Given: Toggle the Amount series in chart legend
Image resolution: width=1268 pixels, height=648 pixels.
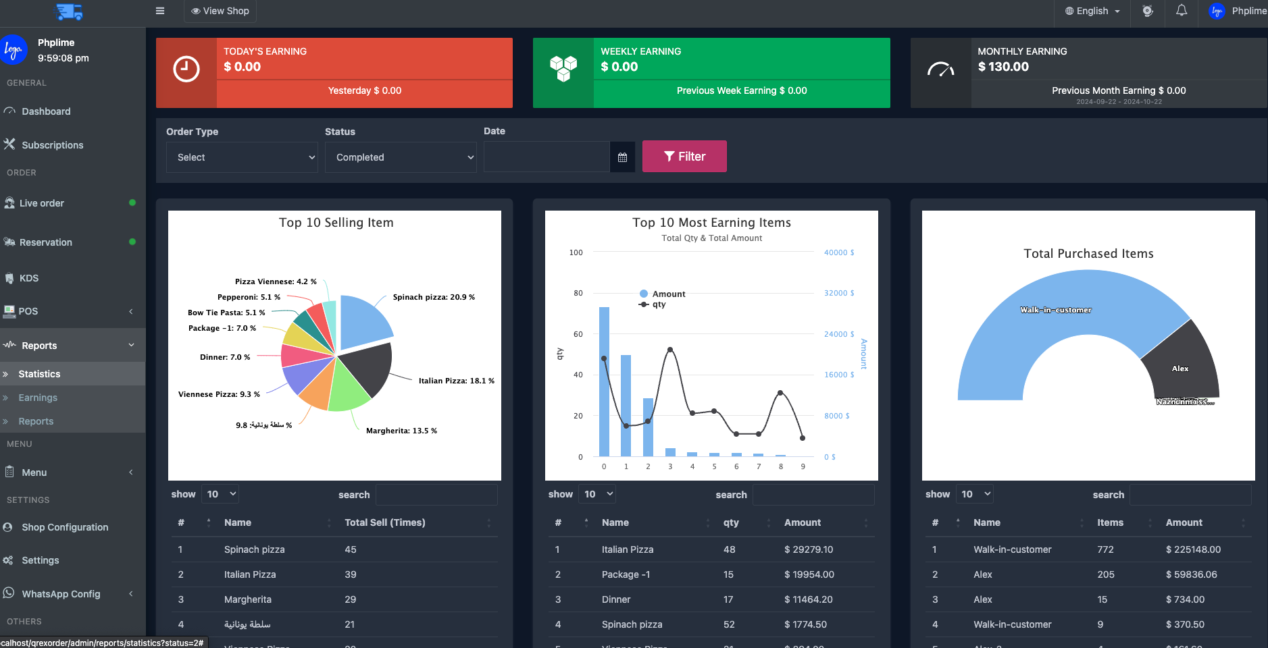Looking at the screenshot, I should (x=662, y=294).
